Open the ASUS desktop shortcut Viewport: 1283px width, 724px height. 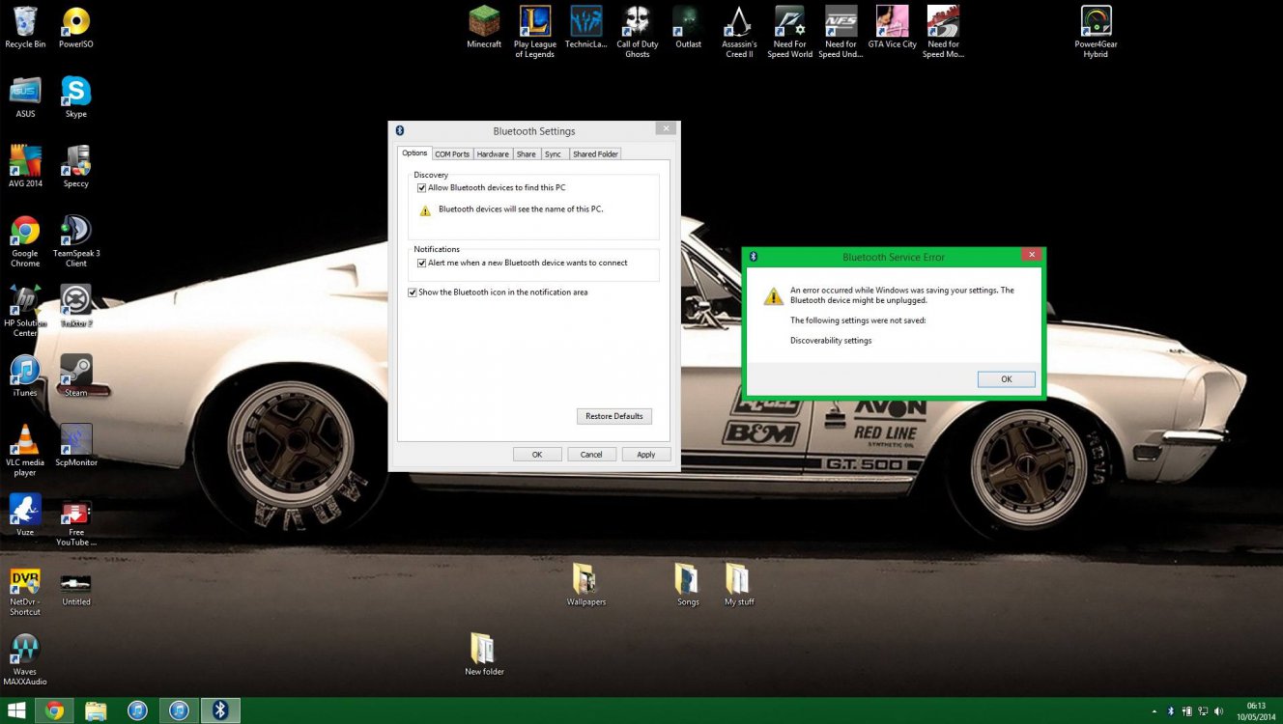[x=25, y=97]
